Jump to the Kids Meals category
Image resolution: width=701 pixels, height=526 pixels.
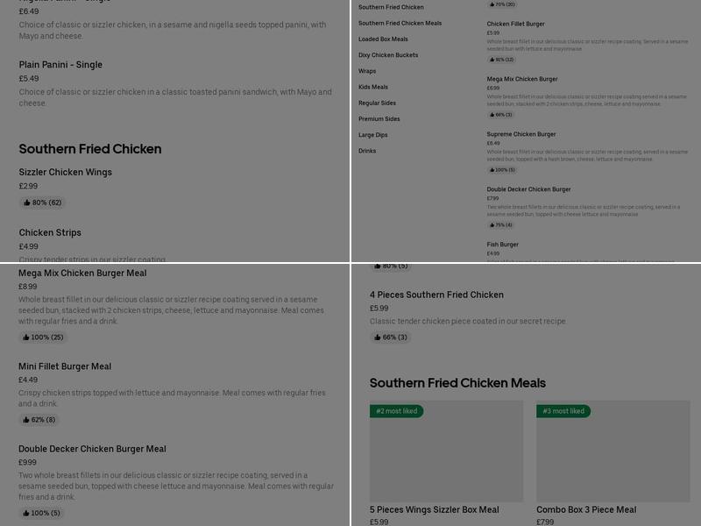[373, 87]
